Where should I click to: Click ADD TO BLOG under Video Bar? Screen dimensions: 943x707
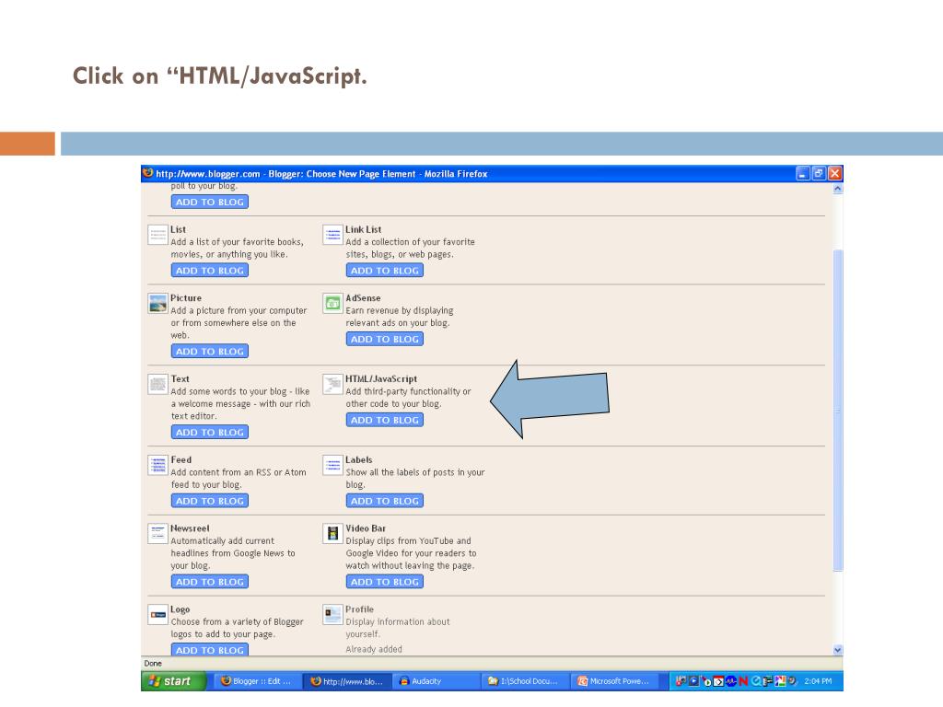click(x=385, y=582)
